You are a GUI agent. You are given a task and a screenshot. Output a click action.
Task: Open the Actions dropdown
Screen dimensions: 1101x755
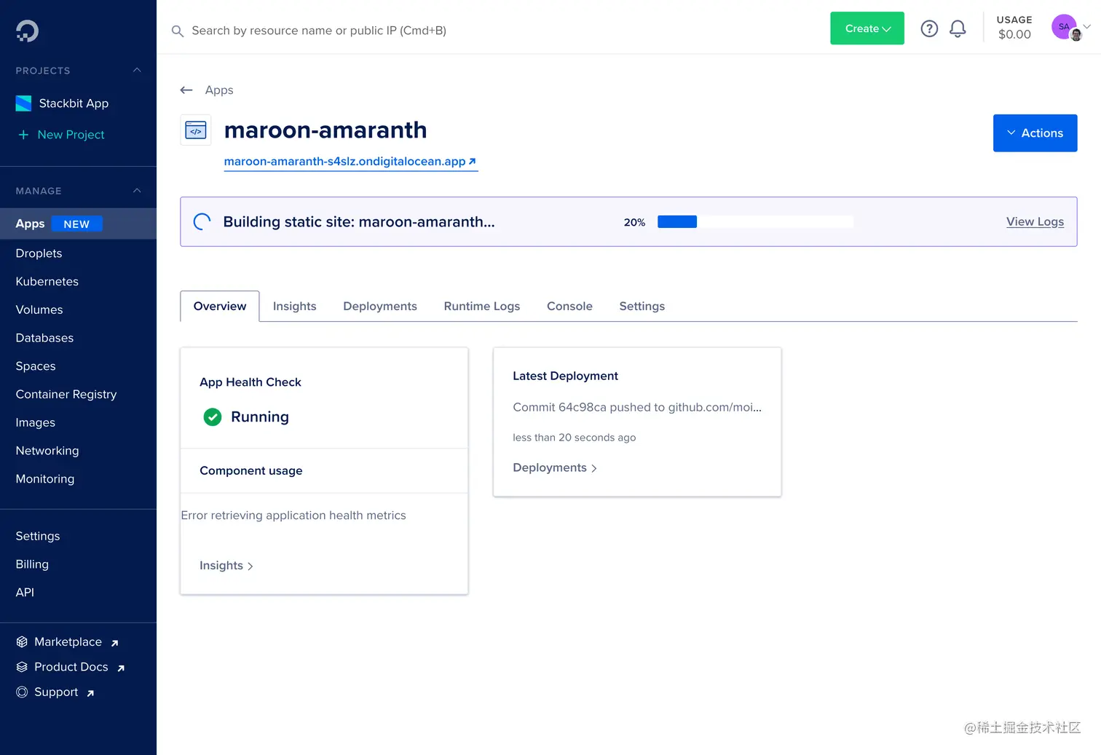(x=1035, y=133)
